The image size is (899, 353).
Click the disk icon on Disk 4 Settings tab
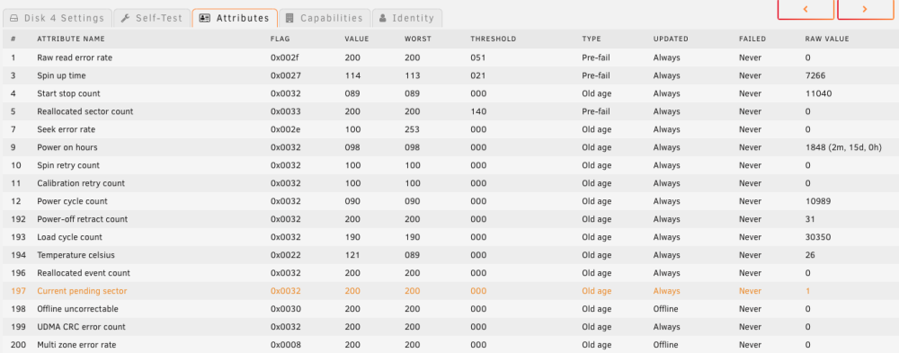click(13, 18)
